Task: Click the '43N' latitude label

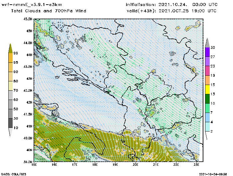Action: click(29, 78)
